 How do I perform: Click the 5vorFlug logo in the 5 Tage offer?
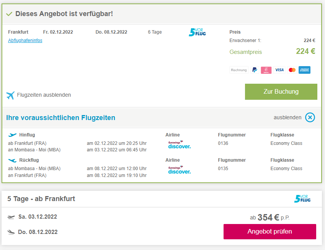[302, 199]
